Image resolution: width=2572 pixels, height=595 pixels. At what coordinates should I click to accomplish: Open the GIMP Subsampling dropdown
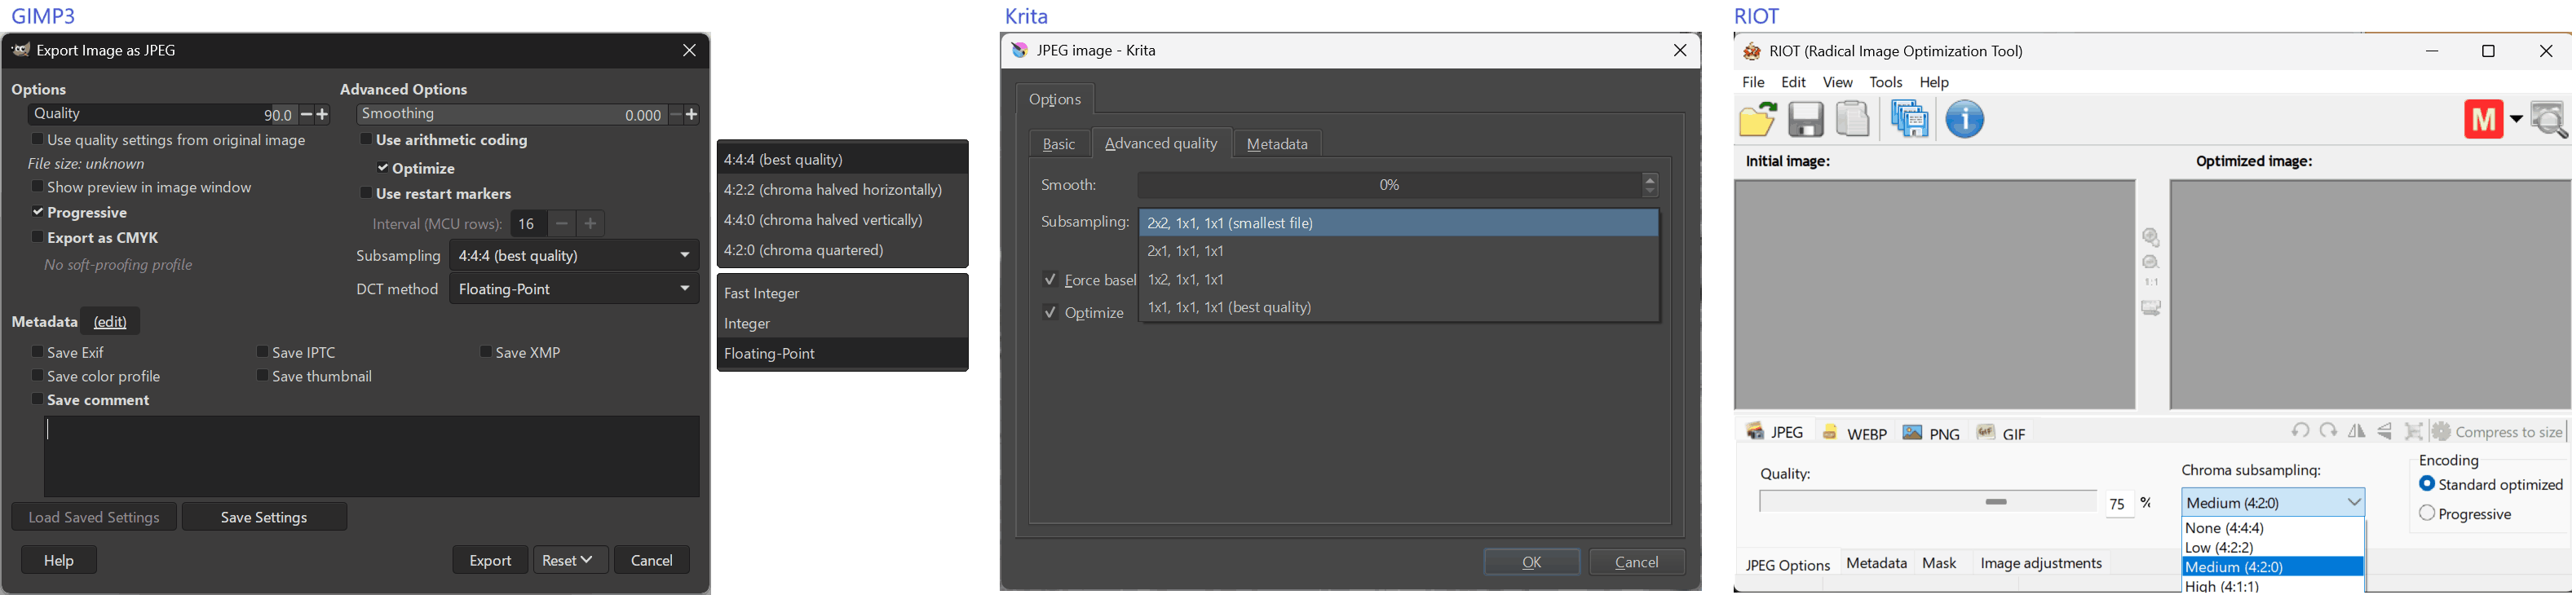[x=574, y=256]
